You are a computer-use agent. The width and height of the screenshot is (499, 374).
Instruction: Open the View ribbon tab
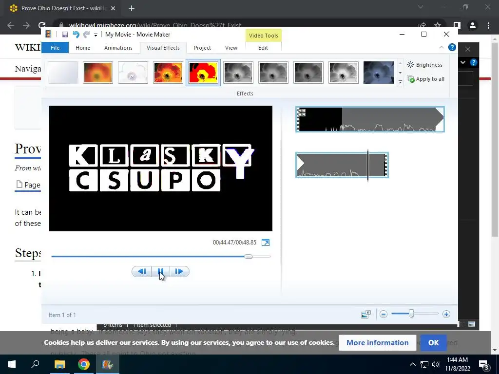231,48
